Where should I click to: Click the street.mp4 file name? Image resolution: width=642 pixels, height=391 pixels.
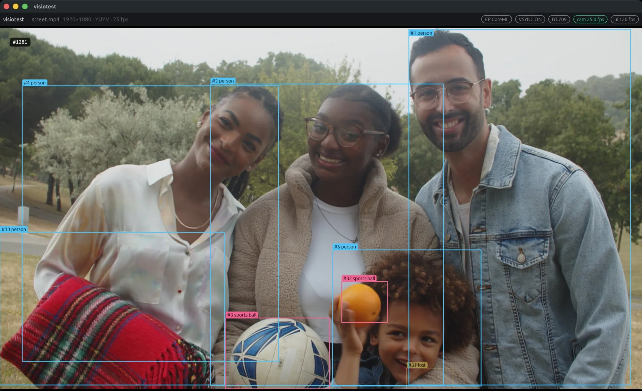click(x=46, y=19)
